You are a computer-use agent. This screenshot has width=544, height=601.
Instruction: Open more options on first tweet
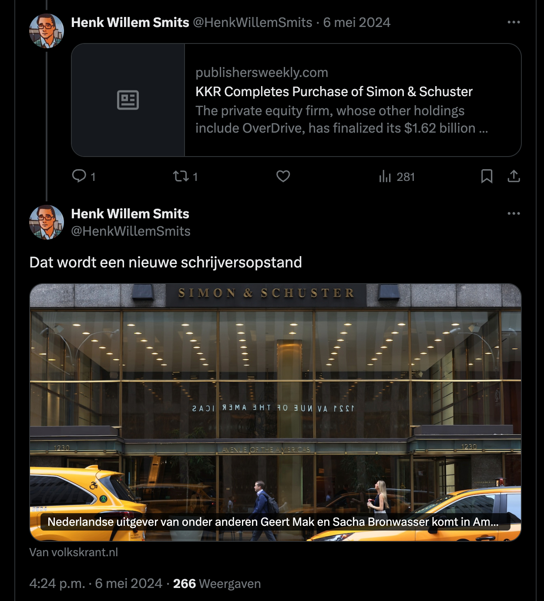tap(514, 22)
